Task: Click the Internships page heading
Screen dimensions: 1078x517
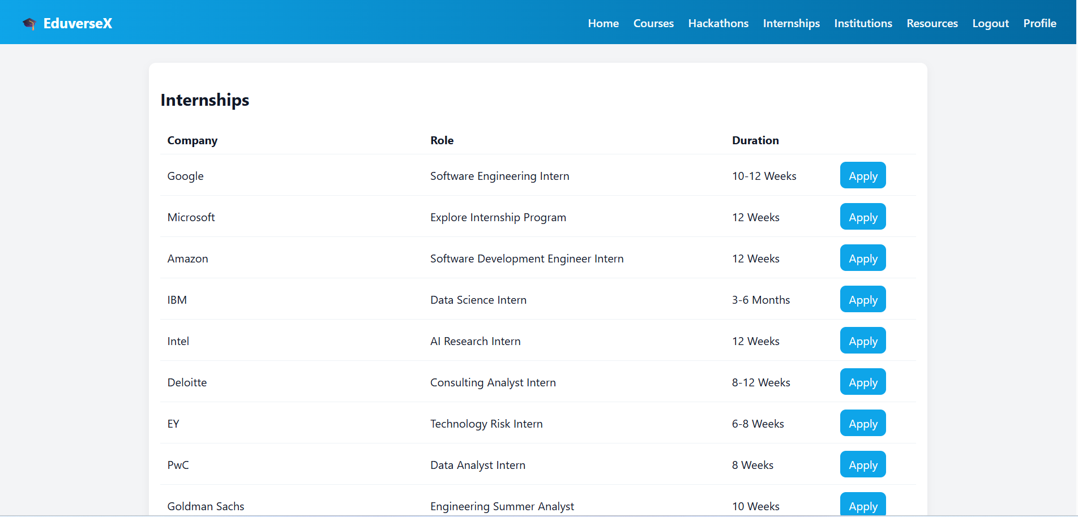Action: (205, 100)
